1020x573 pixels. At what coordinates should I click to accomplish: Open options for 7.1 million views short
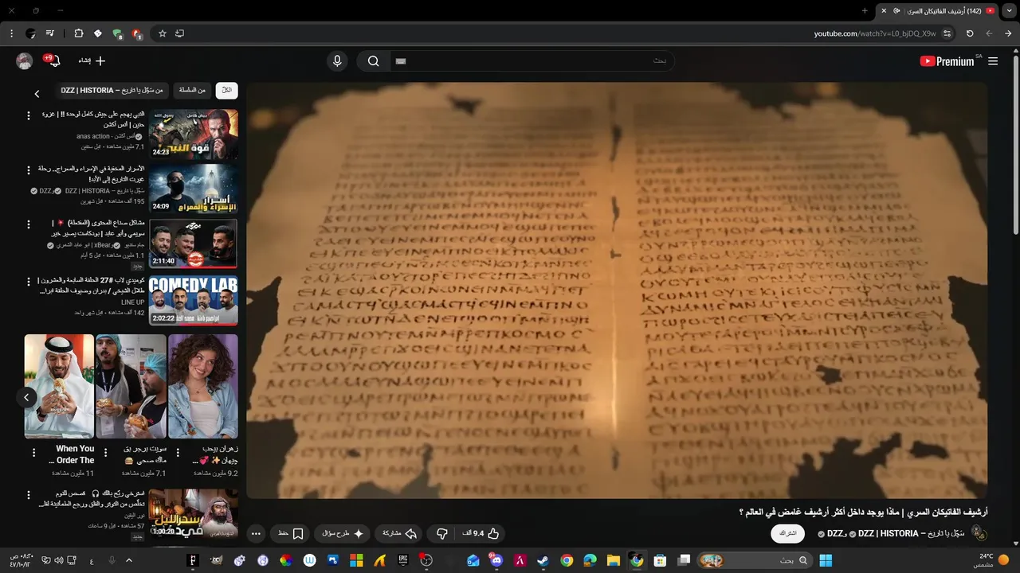106,453
